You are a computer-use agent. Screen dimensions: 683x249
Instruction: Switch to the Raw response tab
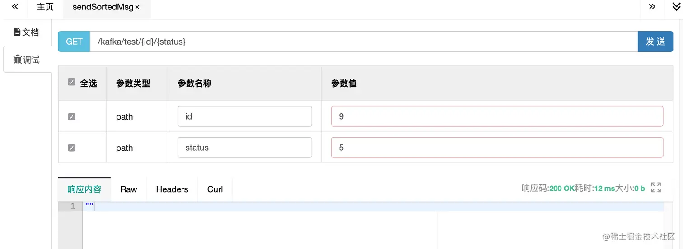click(x=129, y=189)
